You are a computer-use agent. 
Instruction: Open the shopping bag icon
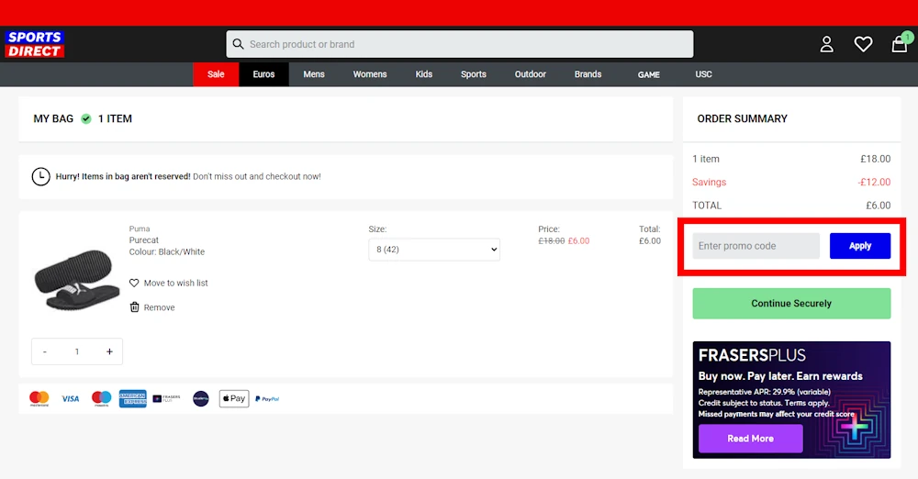coord(900,44)
